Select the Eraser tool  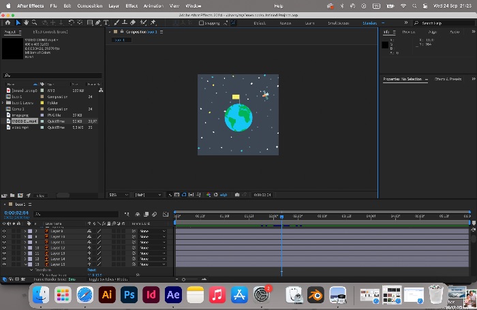133,22
